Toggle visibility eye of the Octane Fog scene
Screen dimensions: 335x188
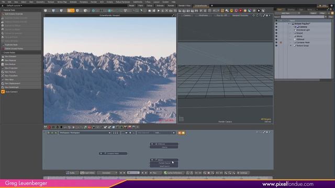click(276, 23)
